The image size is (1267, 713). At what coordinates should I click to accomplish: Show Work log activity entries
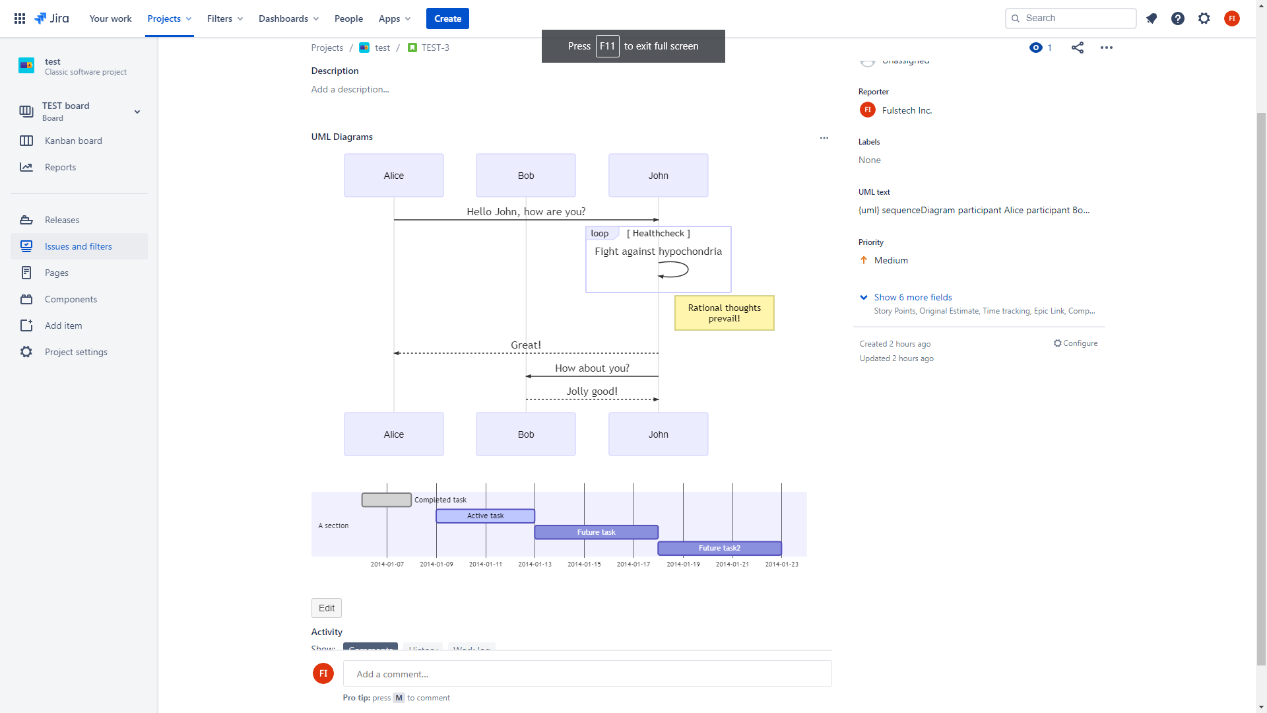(x=471, y=649)
